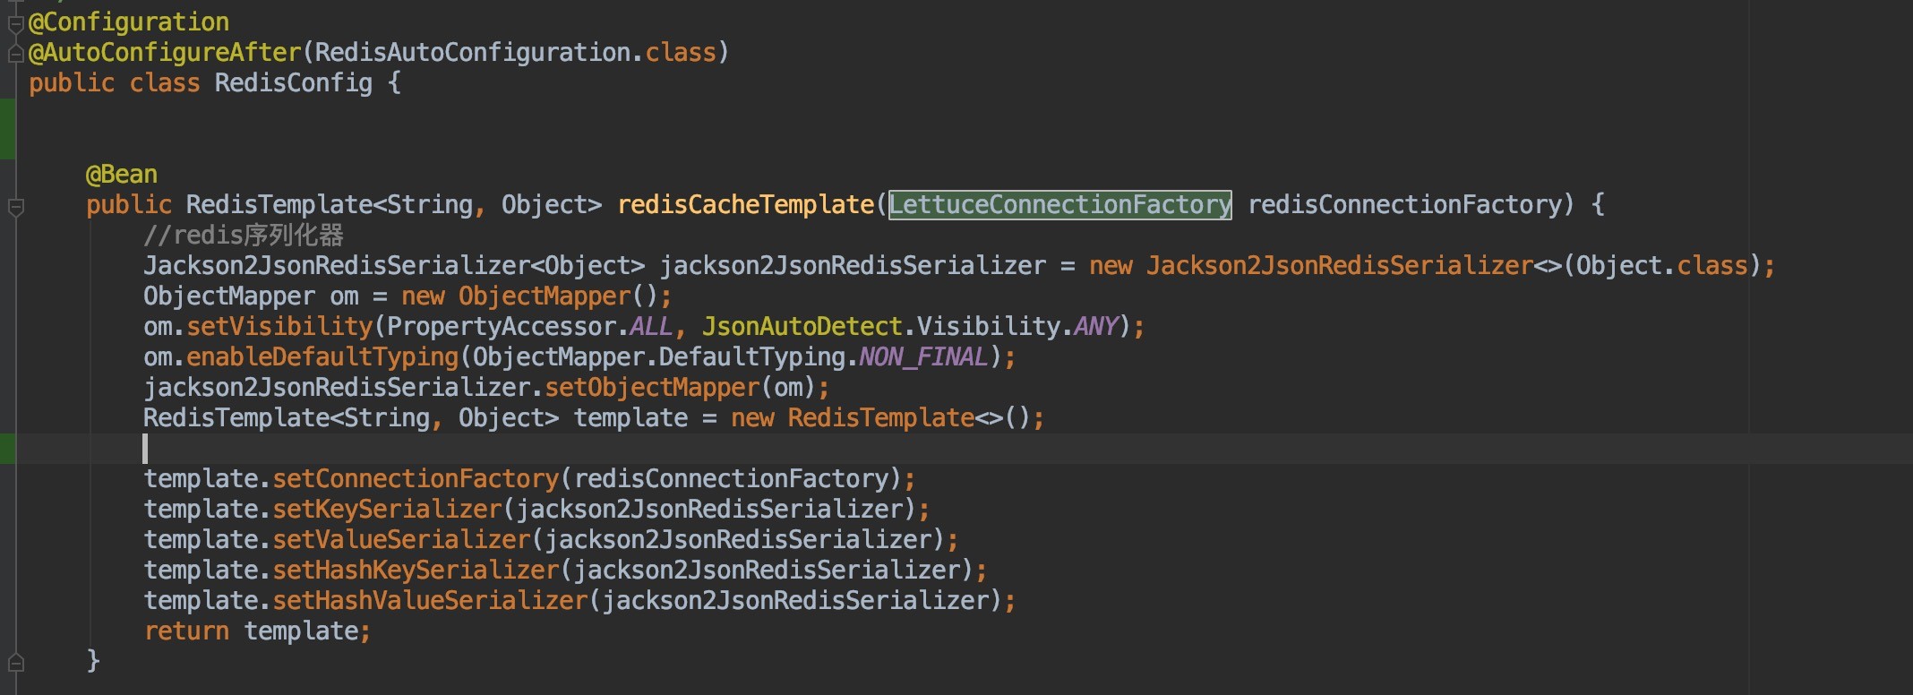Click redisConnectionFactory argument of setConnectionFactory
Screen dimensions: 1913x695
(x=731, y=479)
